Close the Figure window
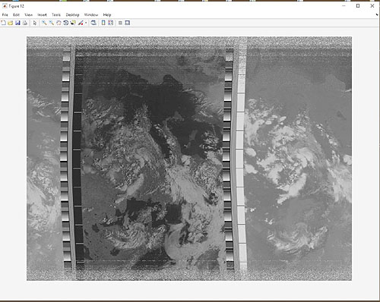The image size is (380, 302). click(x=372, y=6)
